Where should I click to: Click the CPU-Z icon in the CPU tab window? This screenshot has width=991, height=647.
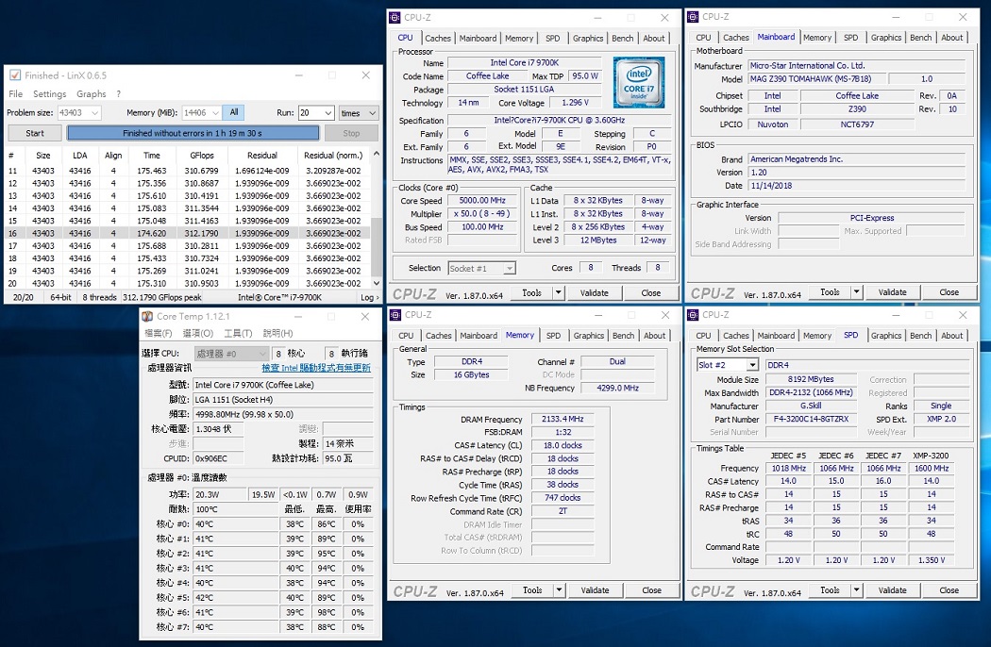[395, 17]
